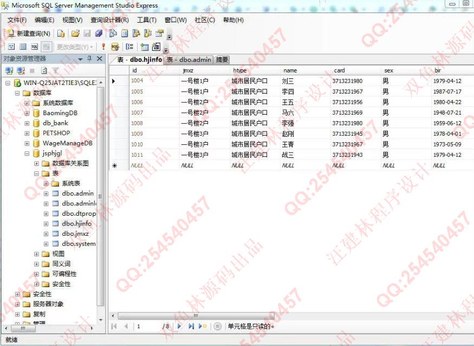
Task: Open the 帮助(H) menu
Action: pyautogui.click(x=233, y=20)
